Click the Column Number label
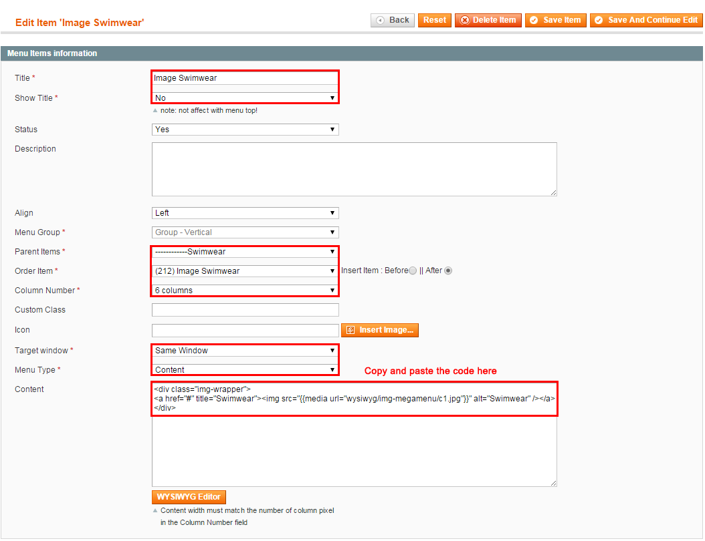 45,291
